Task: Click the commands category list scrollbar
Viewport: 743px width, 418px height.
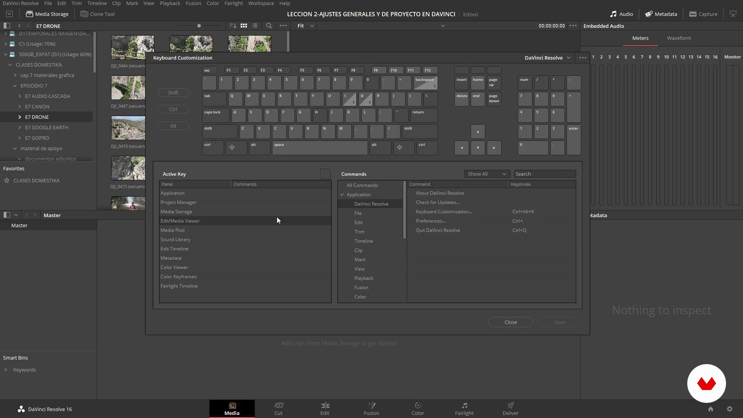Action: pos(405,210)
